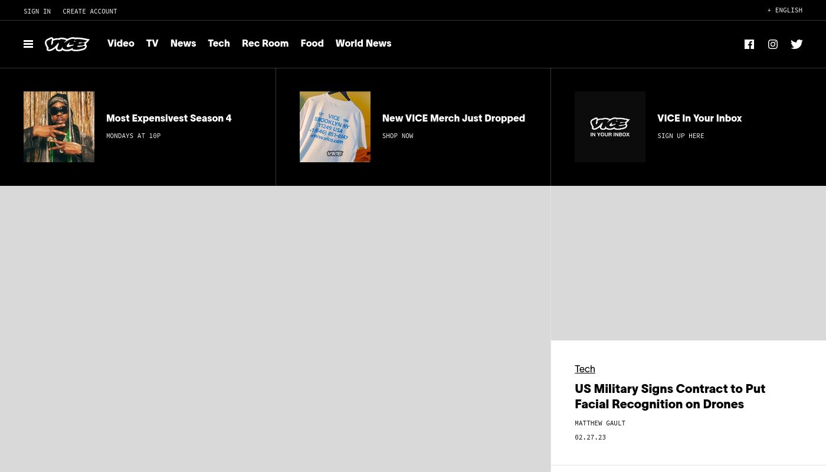
Task: Open New VICE Merch Just Dropped
Action: coord(454,119)
